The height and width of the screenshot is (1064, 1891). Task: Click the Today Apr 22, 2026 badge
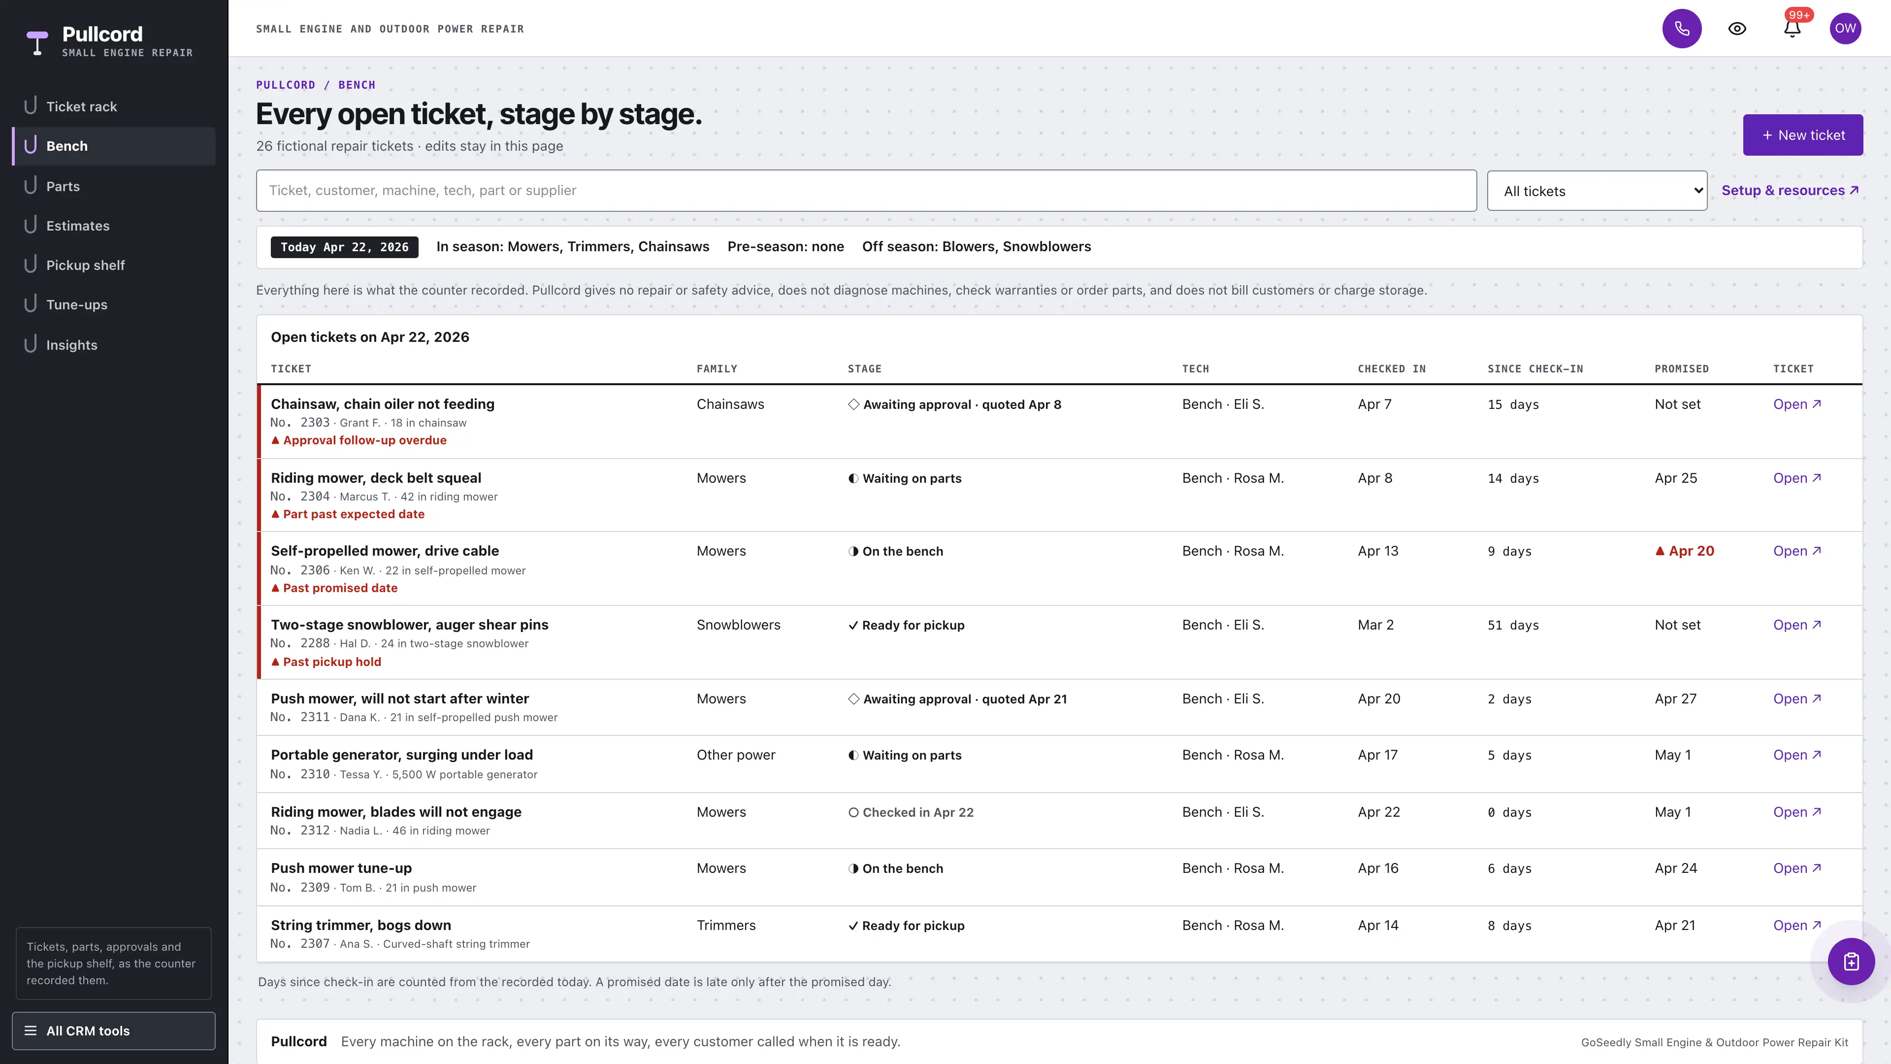click(x=344, y=247)
